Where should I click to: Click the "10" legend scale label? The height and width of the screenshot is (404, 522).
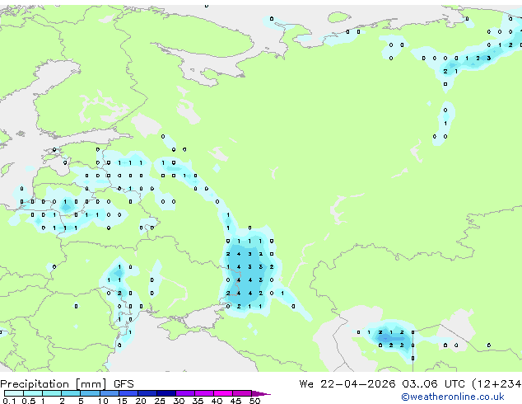(103, 401)
